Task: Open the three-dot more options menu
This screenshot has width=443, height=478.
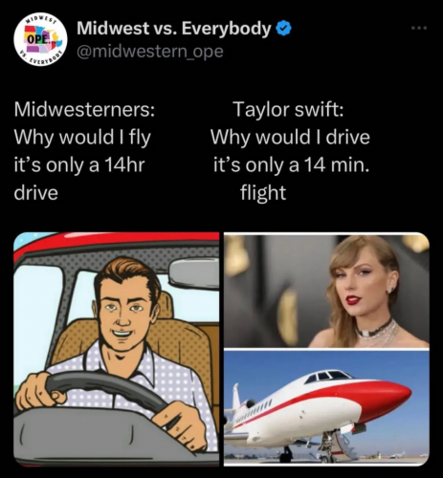Action: click(419, 29)
